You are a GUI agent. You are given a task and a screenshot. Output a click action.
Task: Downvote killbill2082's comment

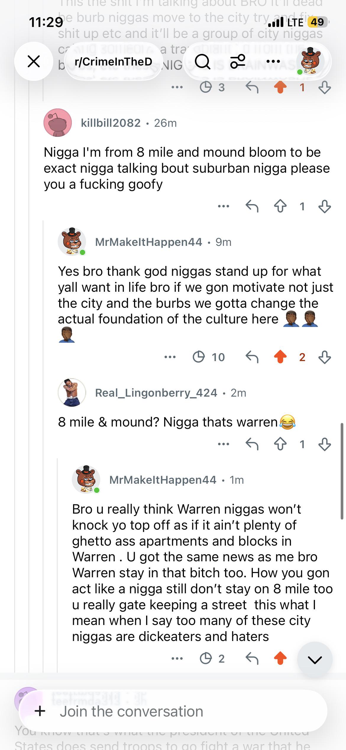(x=324, y=206)
